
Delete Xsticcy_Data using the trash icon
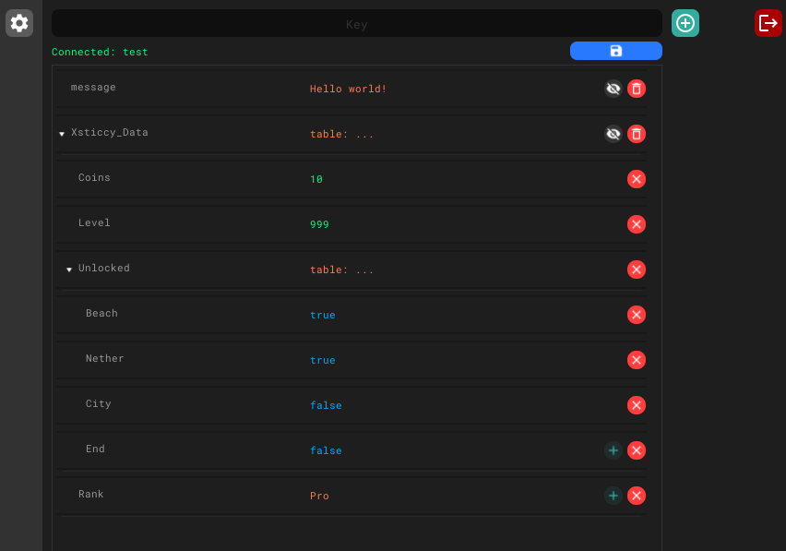point(637,134)
